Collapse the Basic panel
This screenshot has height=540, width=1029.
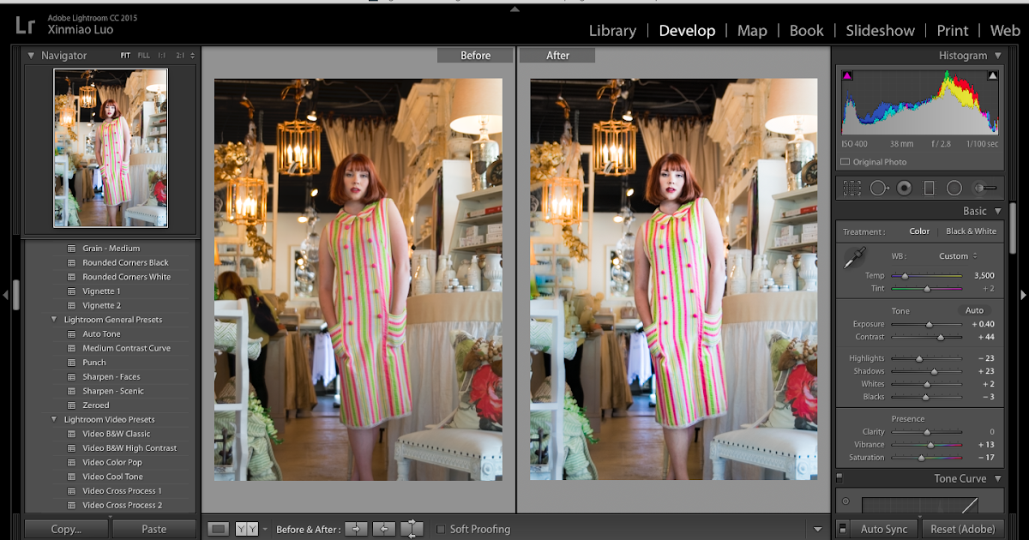click(x=997, y=211)
